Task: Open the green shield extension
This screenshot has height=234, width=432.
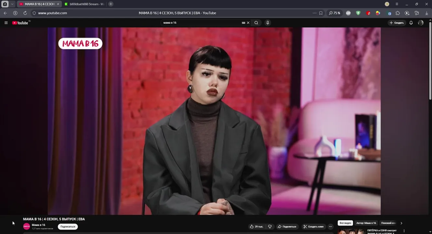Action: point(358,13)
